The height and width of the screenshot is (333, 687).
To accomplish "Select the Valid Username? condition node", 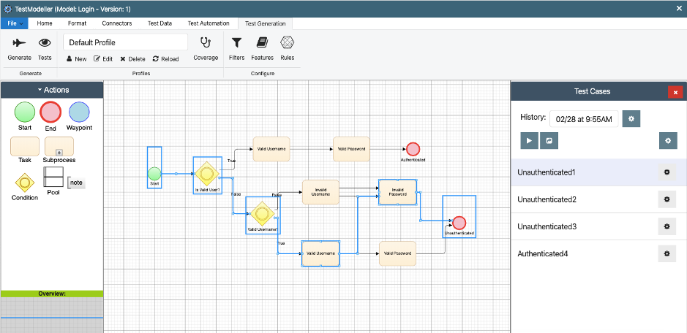I will [x=262, y=213].
